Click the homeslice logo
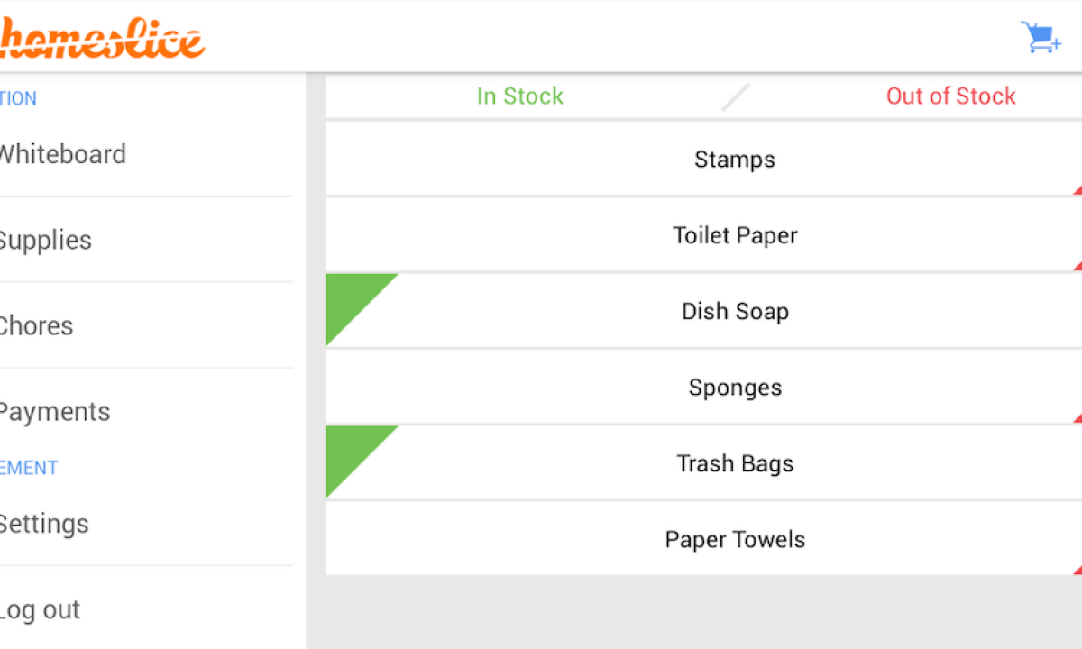The image size is (1082, 649). [101, 39]
